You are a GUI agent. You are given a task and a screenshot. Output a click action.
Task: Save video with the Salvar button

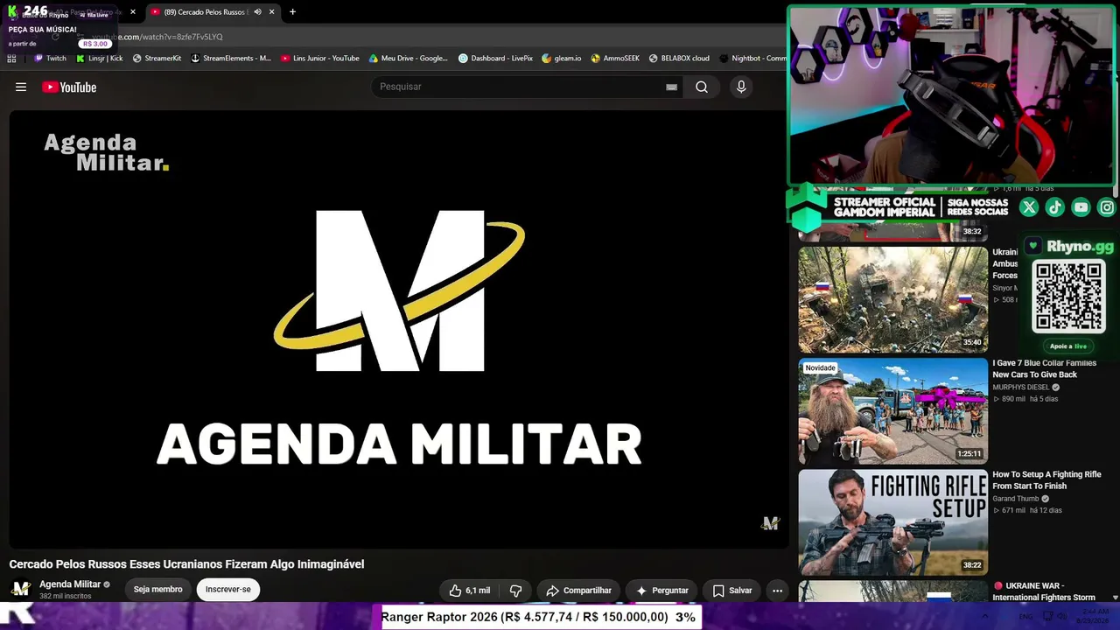click(731, 591)
